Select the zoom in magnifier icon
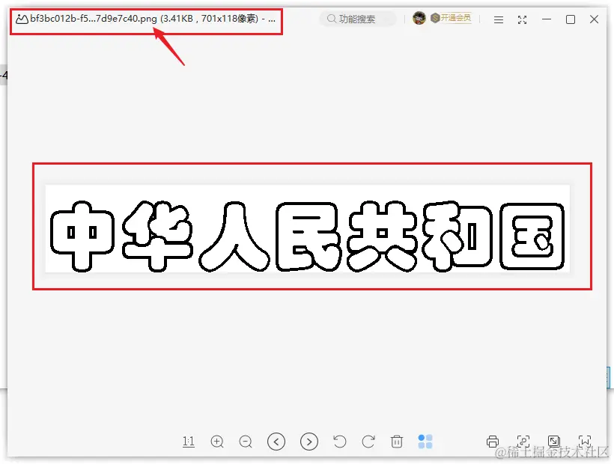The height and width of the screenshot is (464, 614). click(217, 442)
